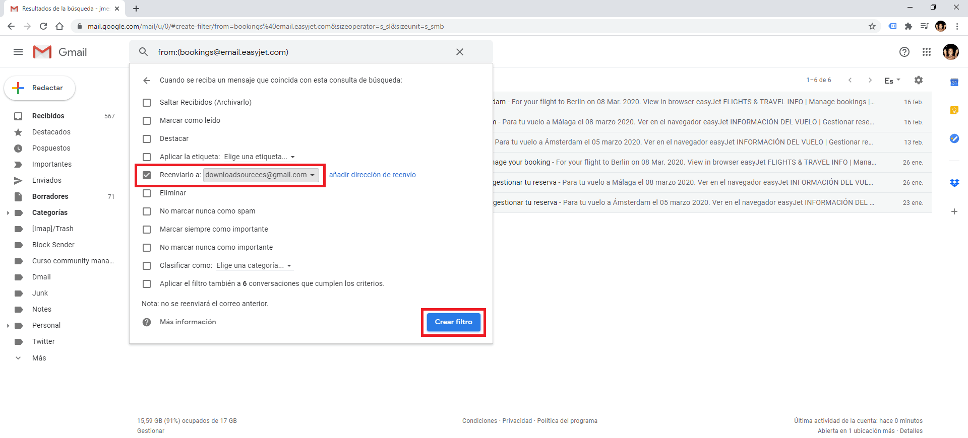Viewport: 968px width, 438px height.
Task: Click the Redactar compose button
Action: [40, 88]
